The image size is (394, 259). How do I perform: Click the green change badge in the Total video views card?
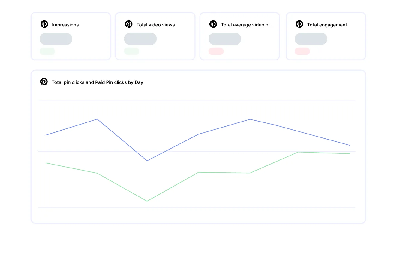click(131, 51)
